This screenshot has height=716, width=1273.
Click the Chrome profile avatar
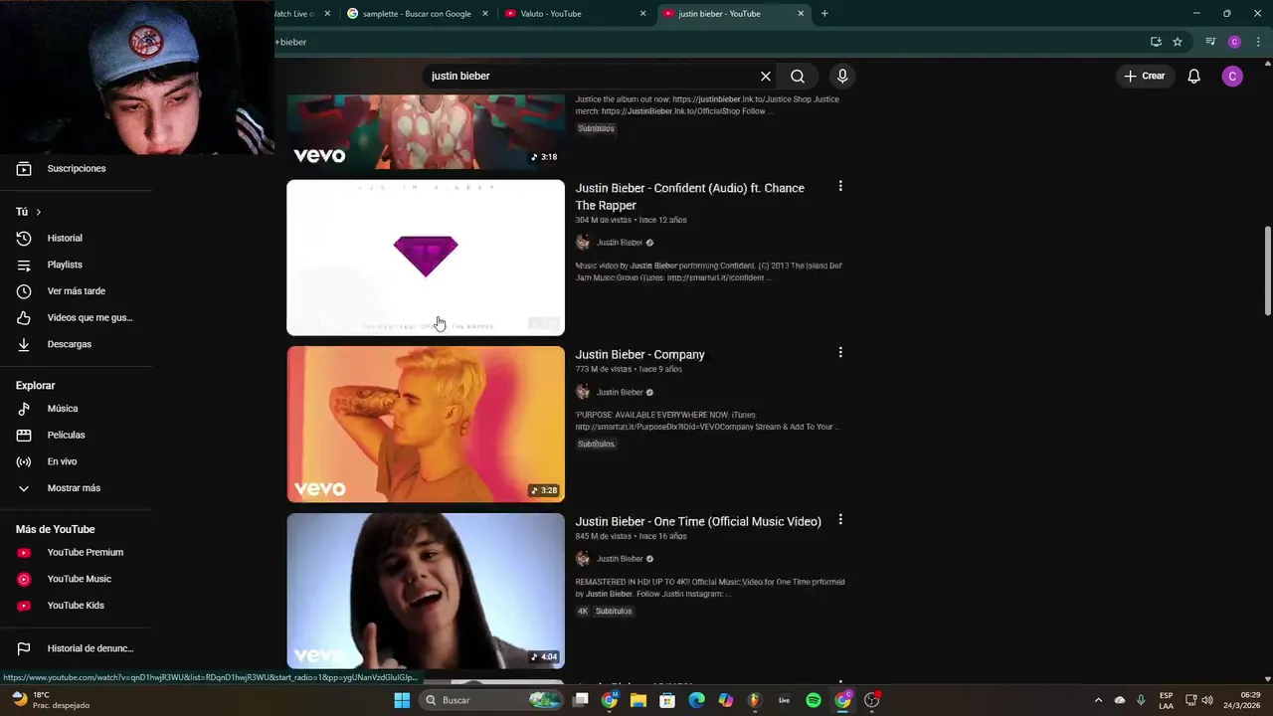1234,42
